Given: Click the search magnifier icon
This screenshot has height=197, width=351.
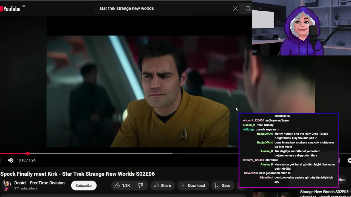Looking at the screenshot, I should pyautogui.click(x=248, y=8).
